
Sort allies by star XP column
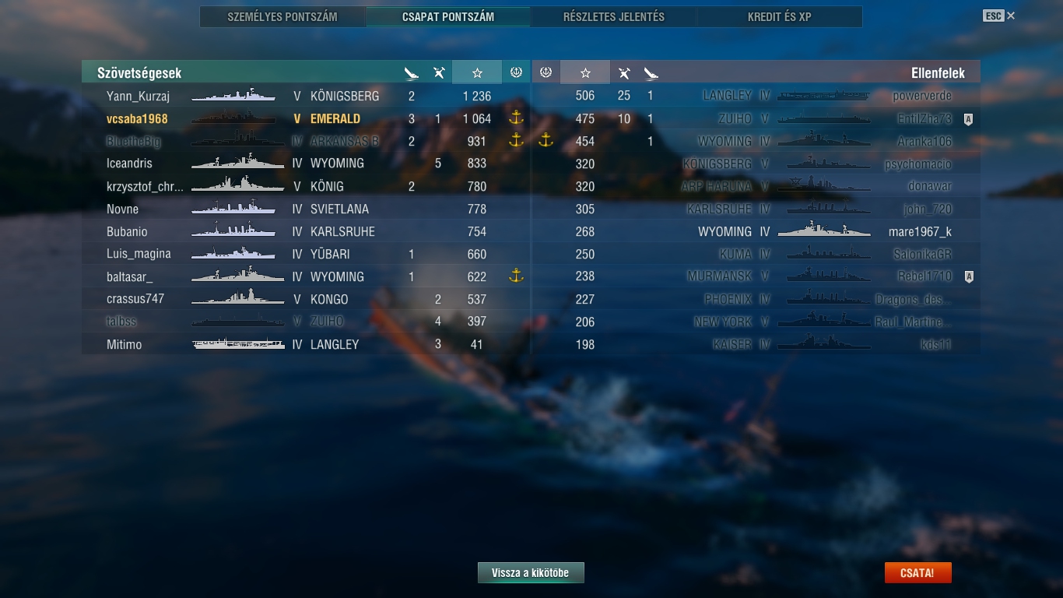point(477,72)
